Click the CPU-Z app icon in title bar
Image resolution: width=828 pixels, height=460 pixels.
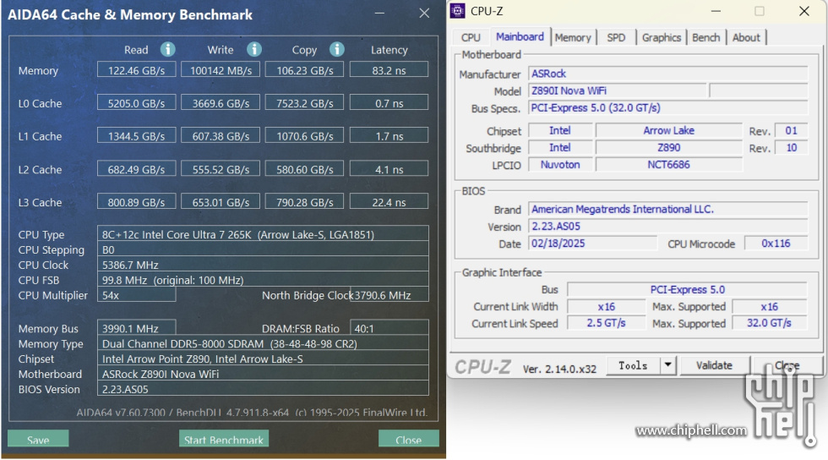(457, 11)
